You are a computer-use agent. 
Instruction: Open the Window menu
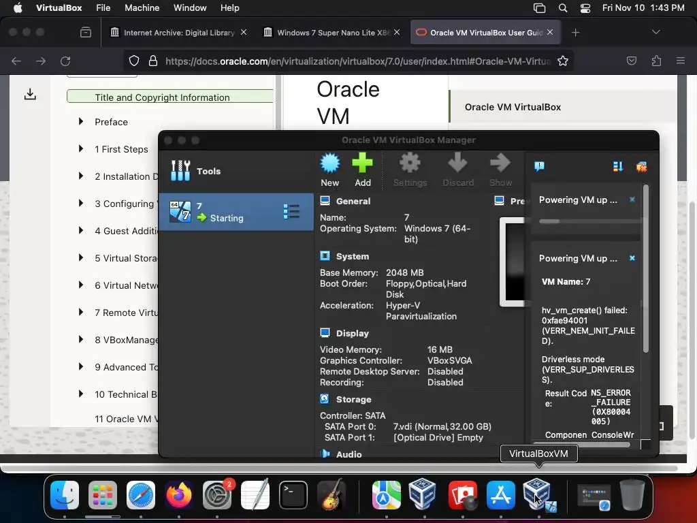(190, 7)
